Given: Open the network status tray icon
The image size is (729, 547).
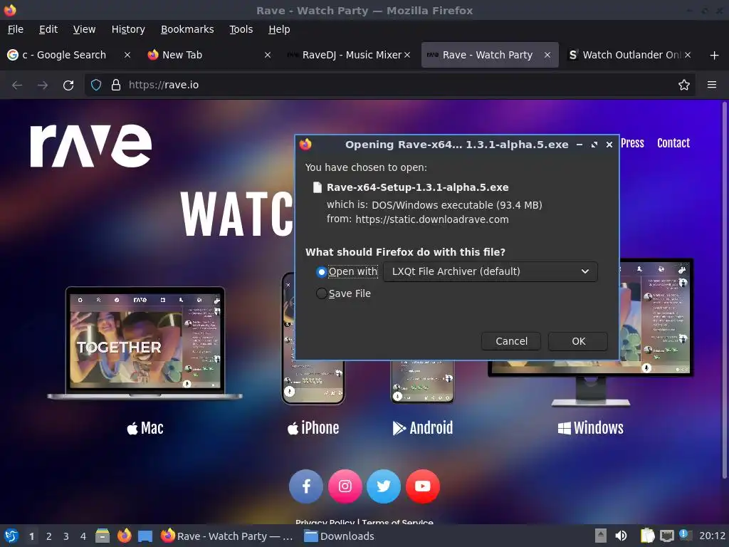Looking at the screenshot, I should [x=666, y=536].
